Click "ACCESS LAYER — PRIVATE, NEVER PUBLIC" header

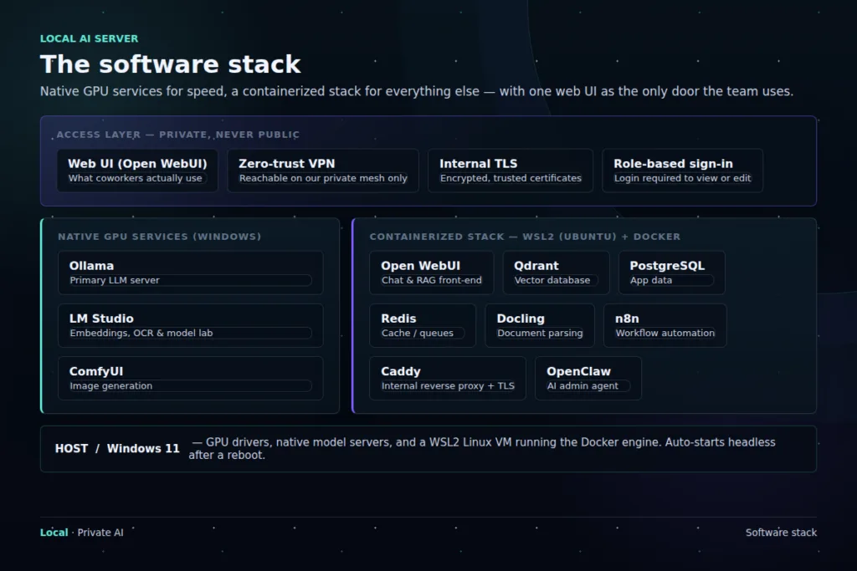[178, 135]
